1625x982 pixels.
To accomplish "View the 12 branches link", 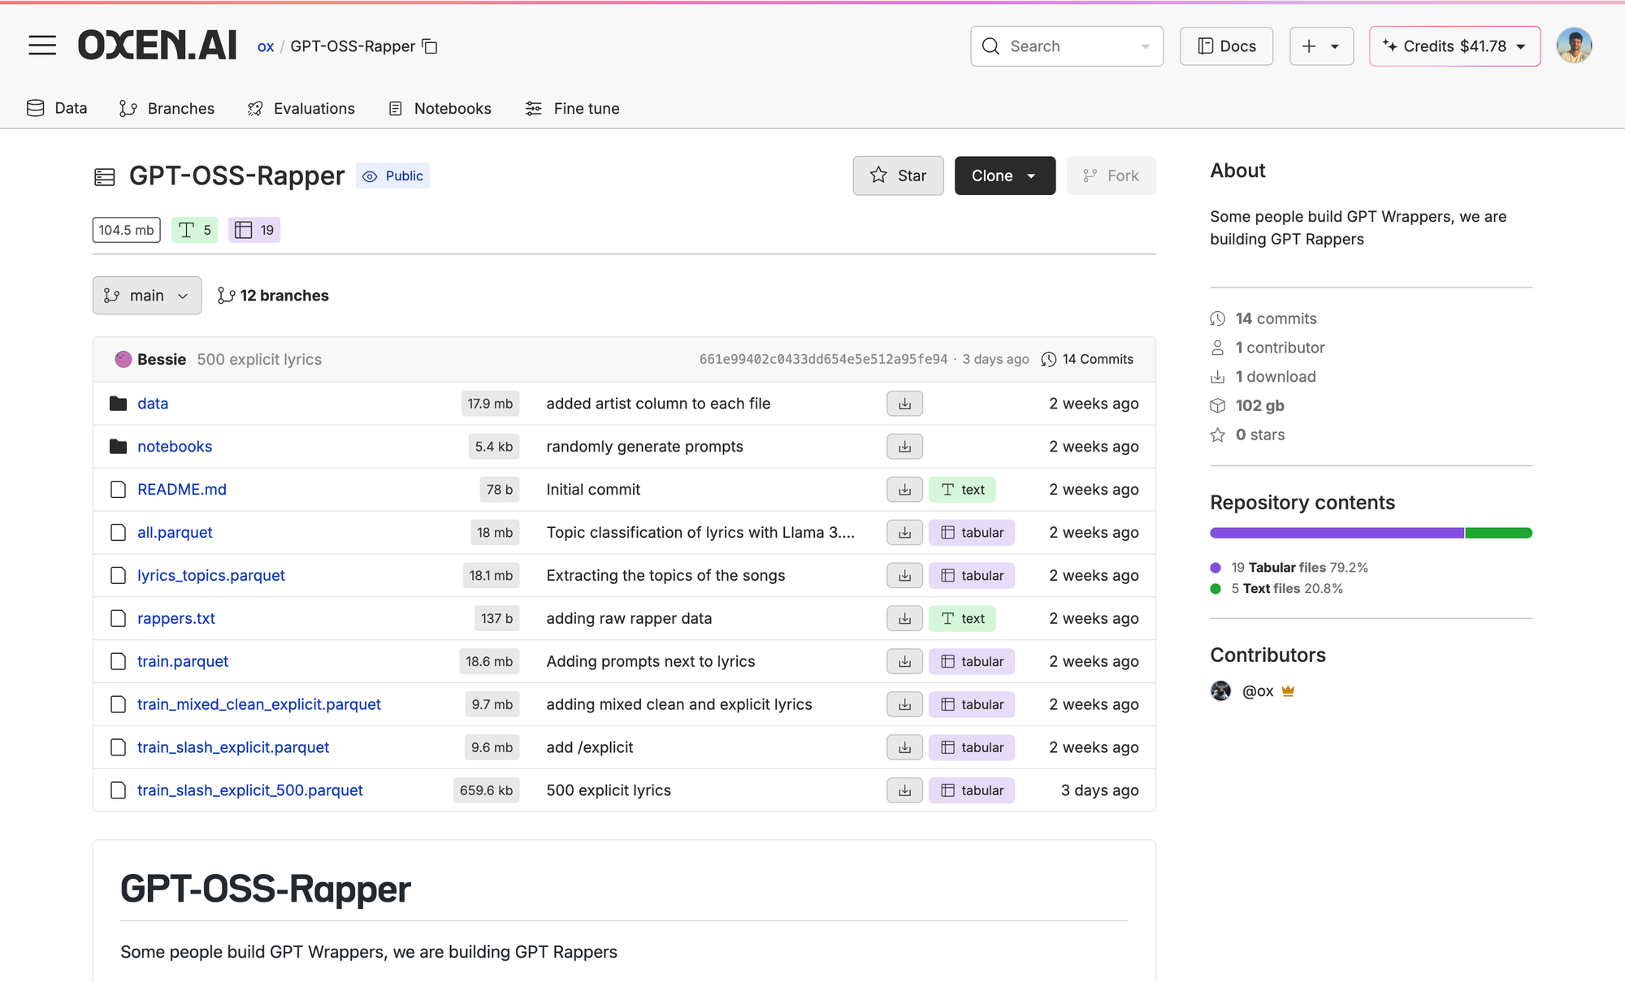I will (273, 296).
